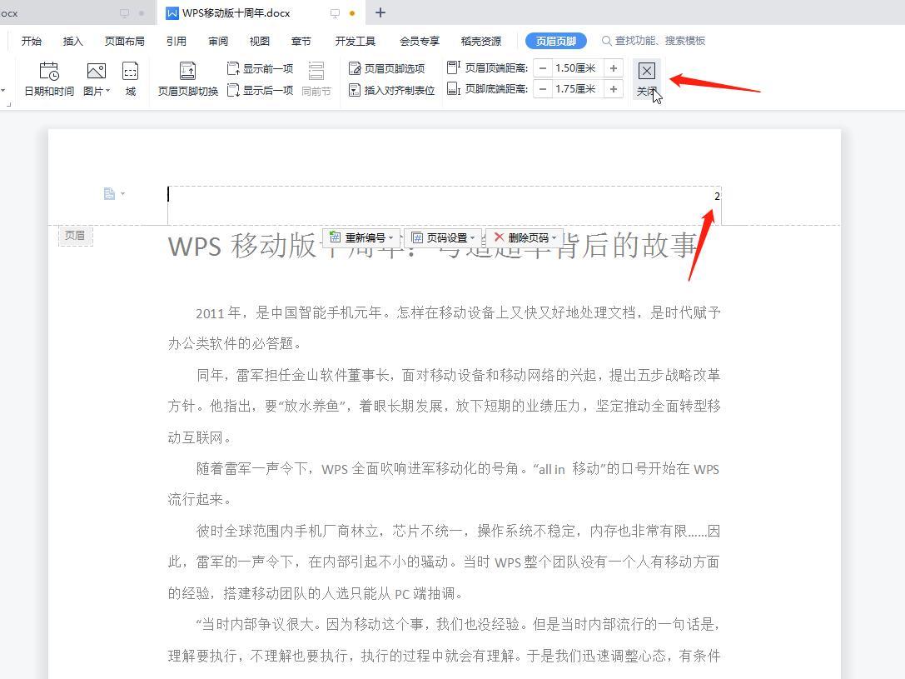
Task: Click paragraph starting 2011年，是中国智能手机元年
Action: click(445, 328)
